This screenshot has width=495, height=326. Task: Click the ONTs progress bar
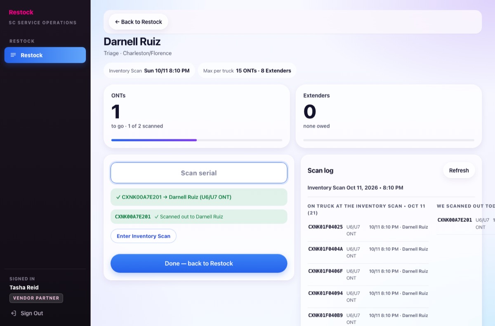point(197,140)
